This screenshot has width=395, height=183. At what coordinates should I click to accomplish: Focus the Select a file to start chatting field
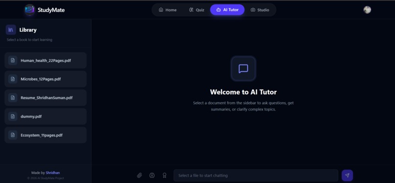click(256, 176)
